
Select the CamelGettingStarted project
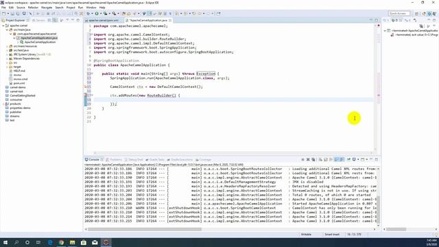(x=23, y=95)
